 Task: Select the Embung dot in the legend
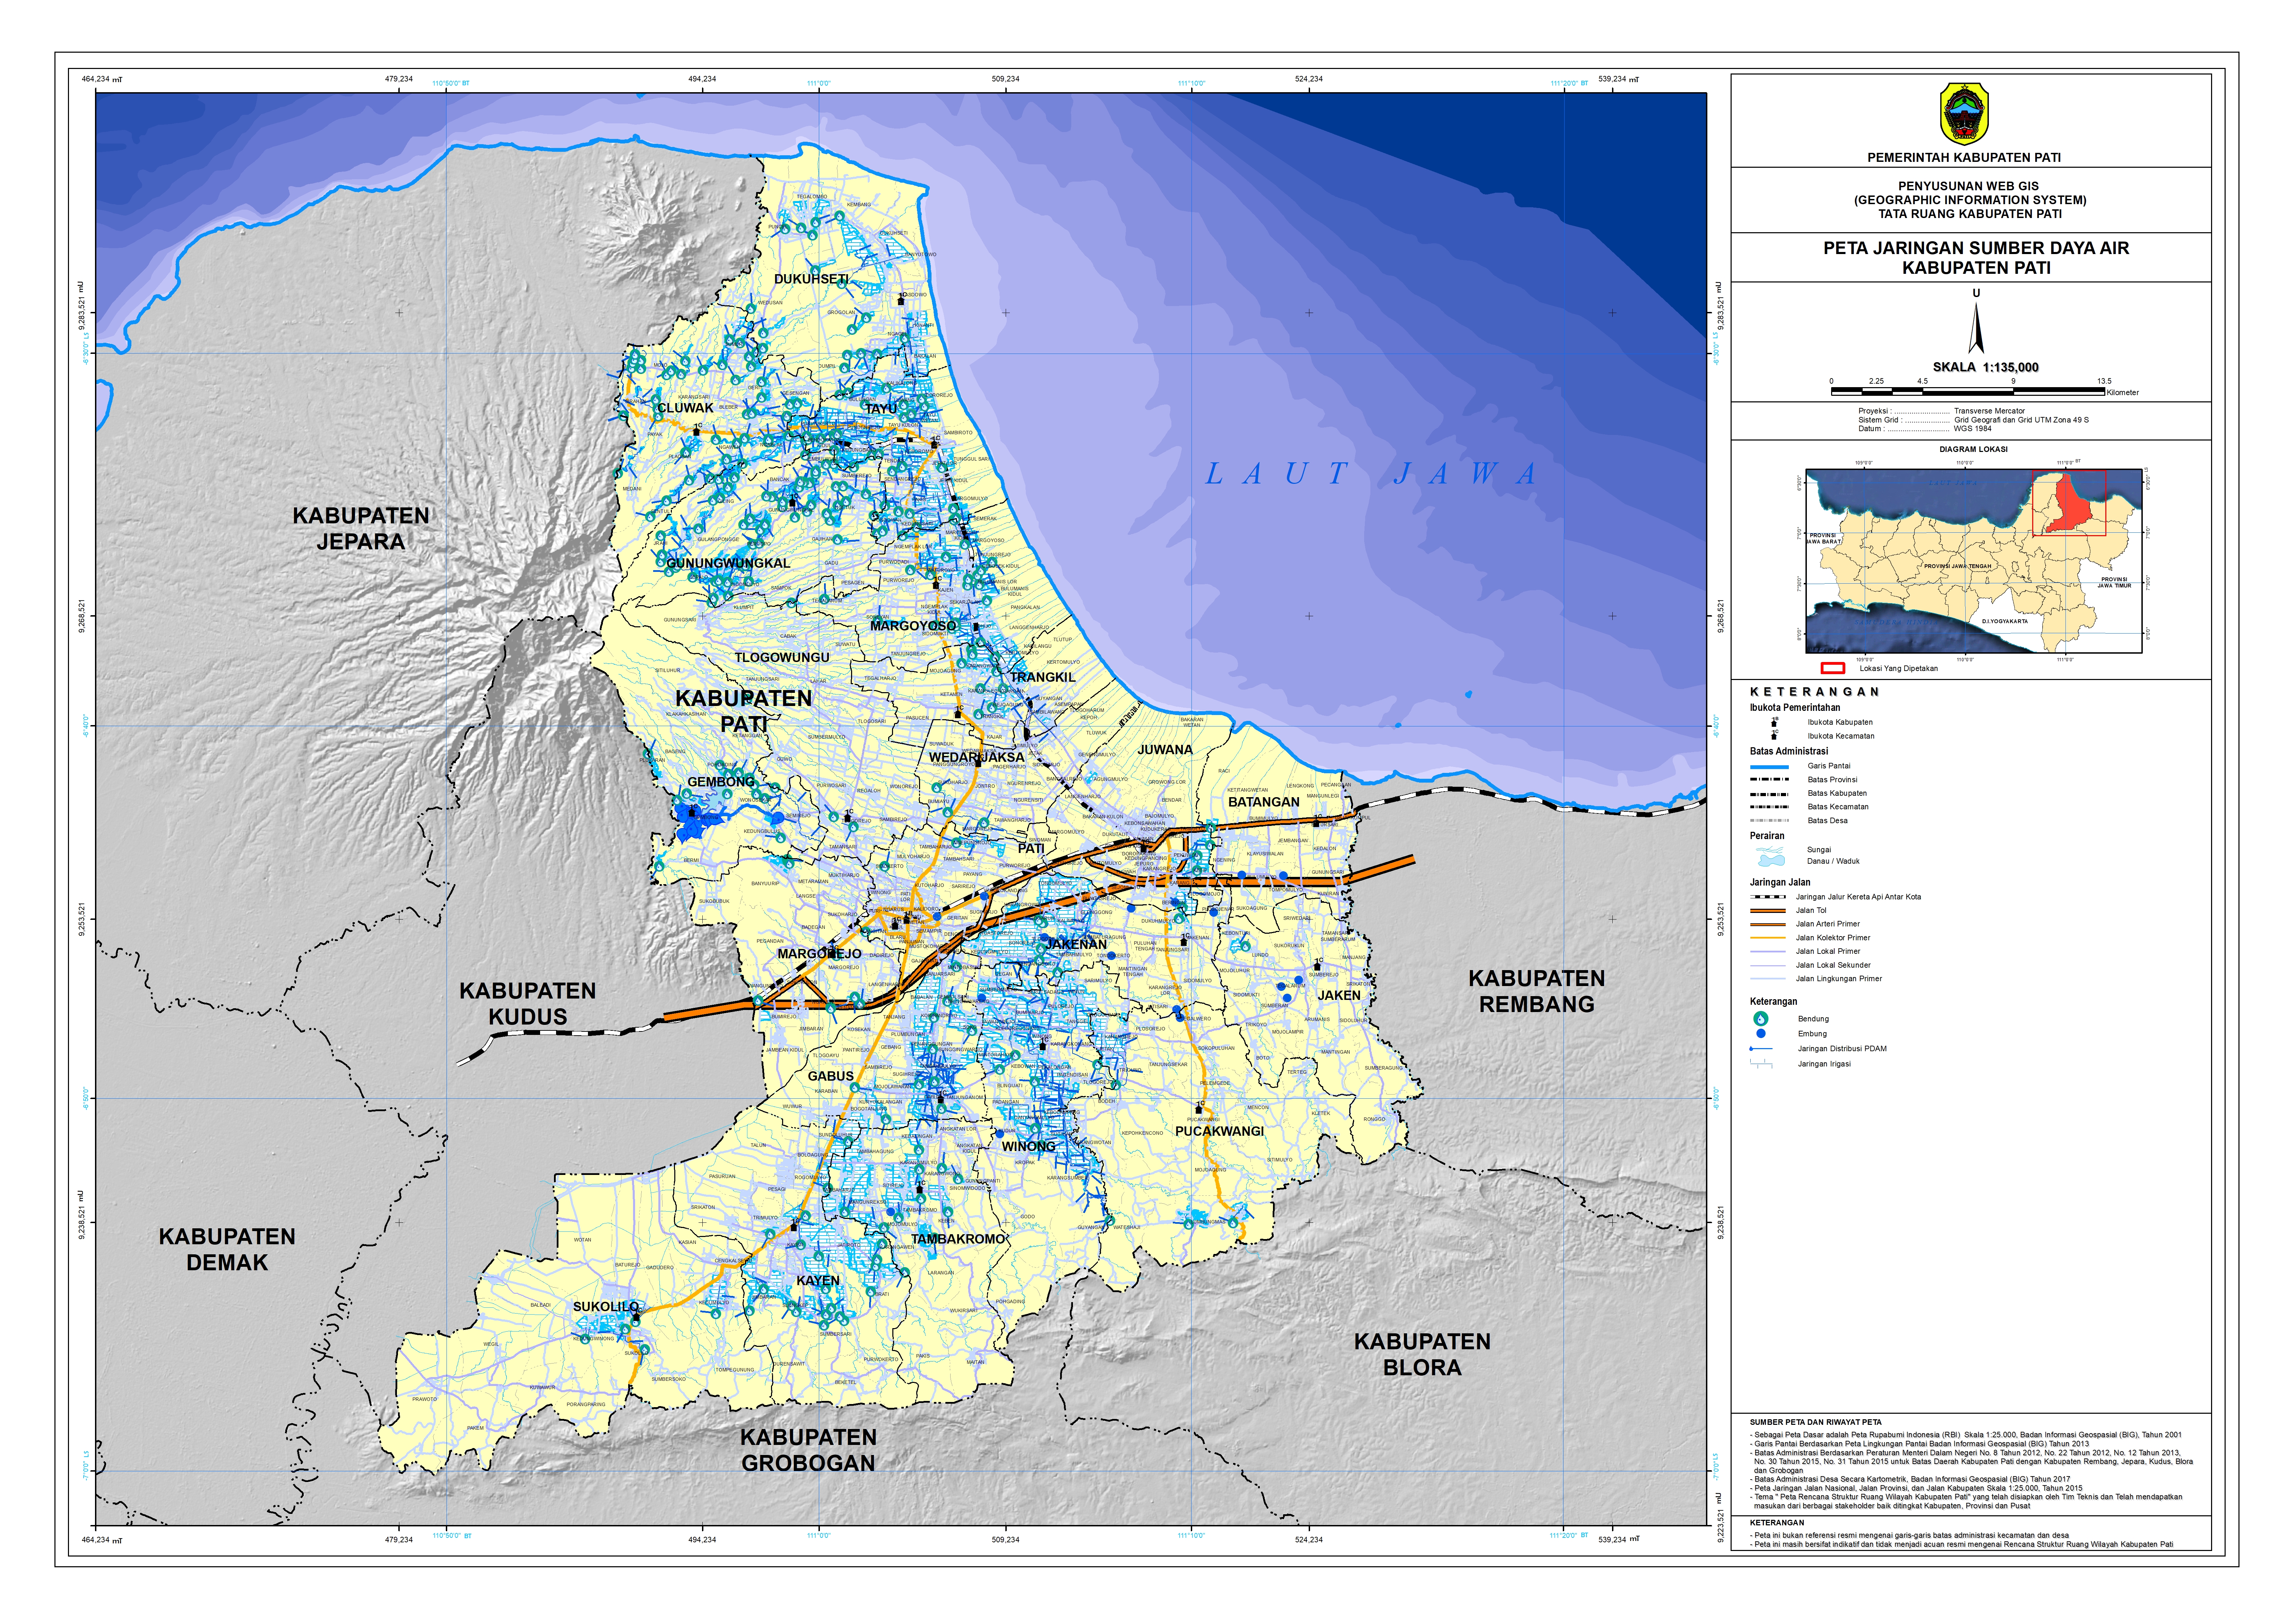tap(1761, 1033)
